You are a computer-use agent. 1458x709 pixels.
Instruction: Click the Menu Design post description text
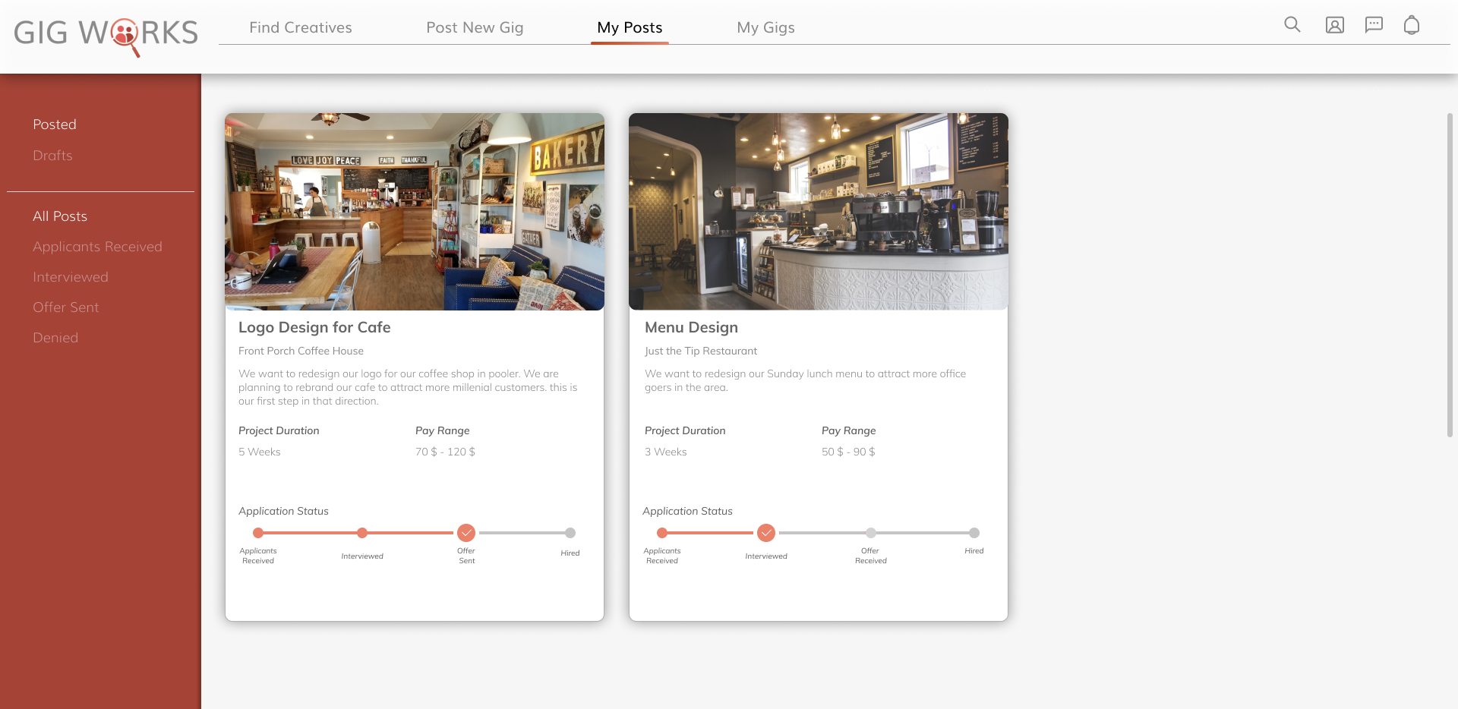805,380
